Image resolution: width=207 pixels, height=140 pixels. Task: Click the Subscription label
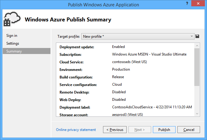click(70, 55)
